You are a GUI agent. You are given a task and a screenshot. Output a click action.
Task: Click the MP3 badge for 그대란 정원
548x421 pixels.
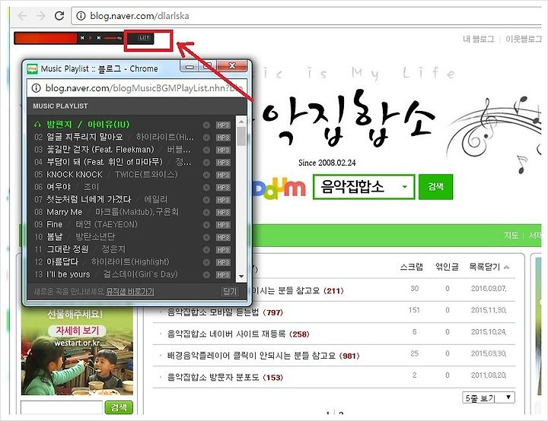[223, 250]
